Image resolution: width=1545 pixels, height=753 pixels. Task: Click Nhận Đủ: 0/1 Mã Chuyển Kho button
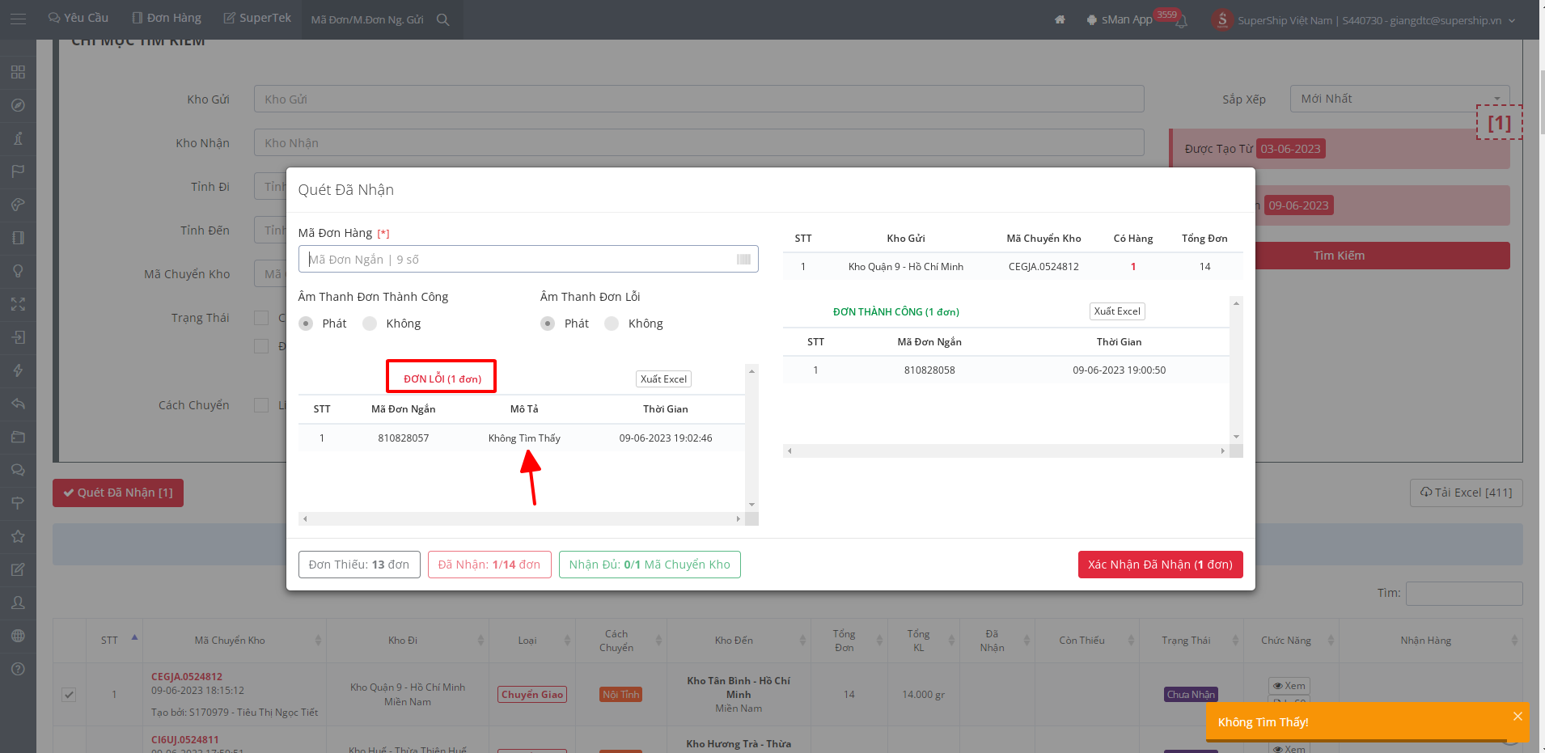pyautogui.click(x=650, y=565)
